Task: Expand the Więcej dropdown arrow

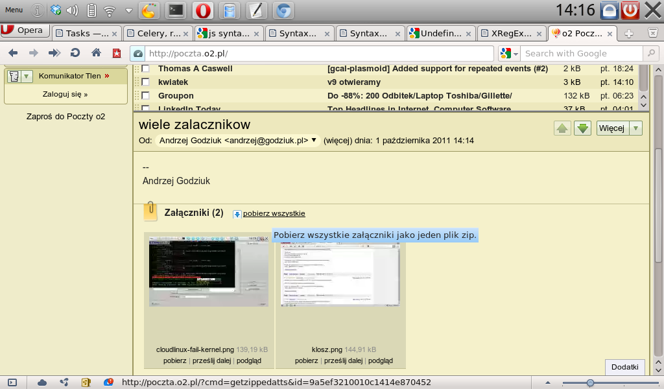Action: click(636, 128)
